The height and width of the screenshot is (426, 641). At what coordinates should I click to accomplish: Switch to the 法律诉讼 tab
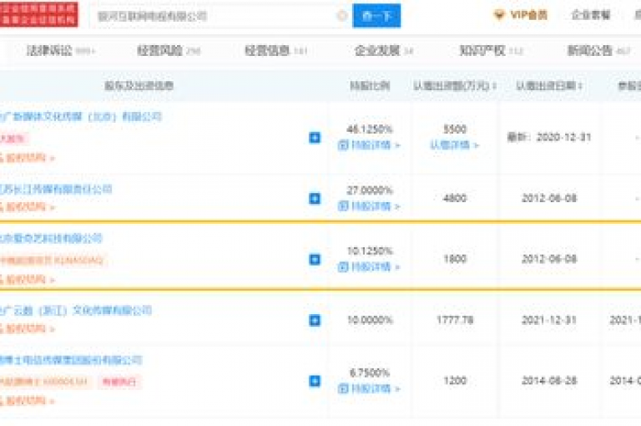coord(60,51)
